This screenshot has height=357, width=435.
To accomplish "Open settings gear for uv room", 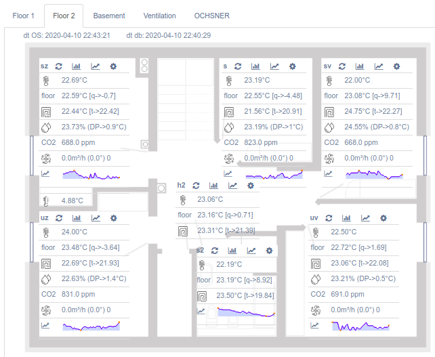I will [384, 218].
